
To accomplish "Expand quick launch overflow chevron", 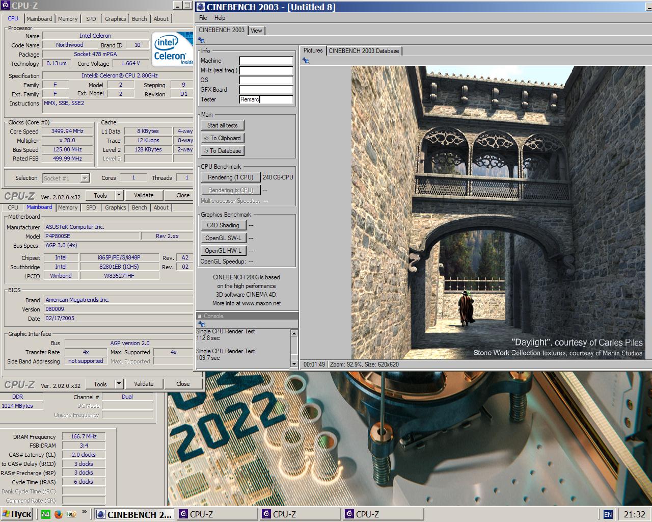I will click(84, 512).
